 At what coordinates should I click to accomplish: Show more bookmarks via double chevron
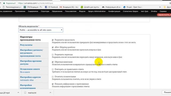[160, 7]
